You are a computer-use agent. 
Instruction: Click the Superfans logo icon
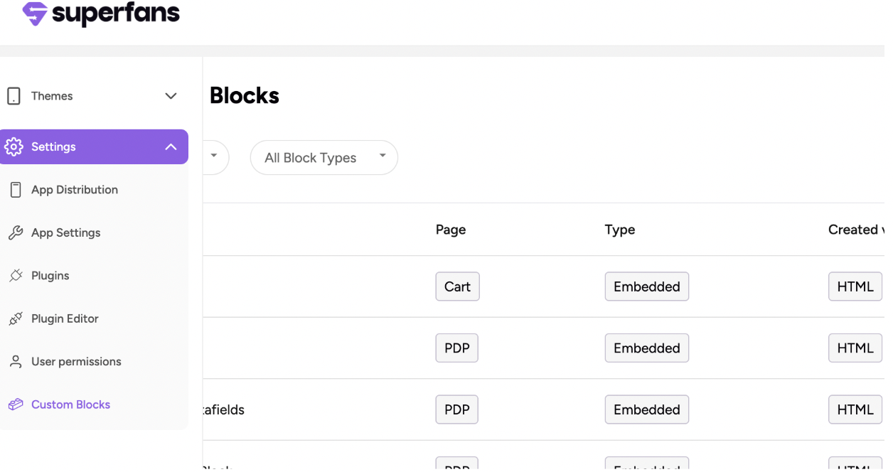(x=34, y=14)
